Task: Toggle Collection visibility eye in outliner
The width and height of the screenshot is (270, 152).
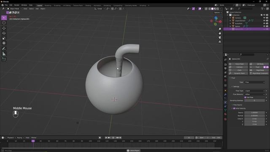Action: (x=264, y=15)
